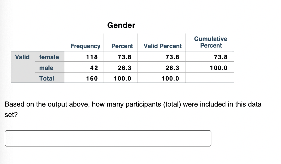Viewport: 281px width, 164px height.
Task: Select the Valid Percent column header
Action: pos(162,46)
